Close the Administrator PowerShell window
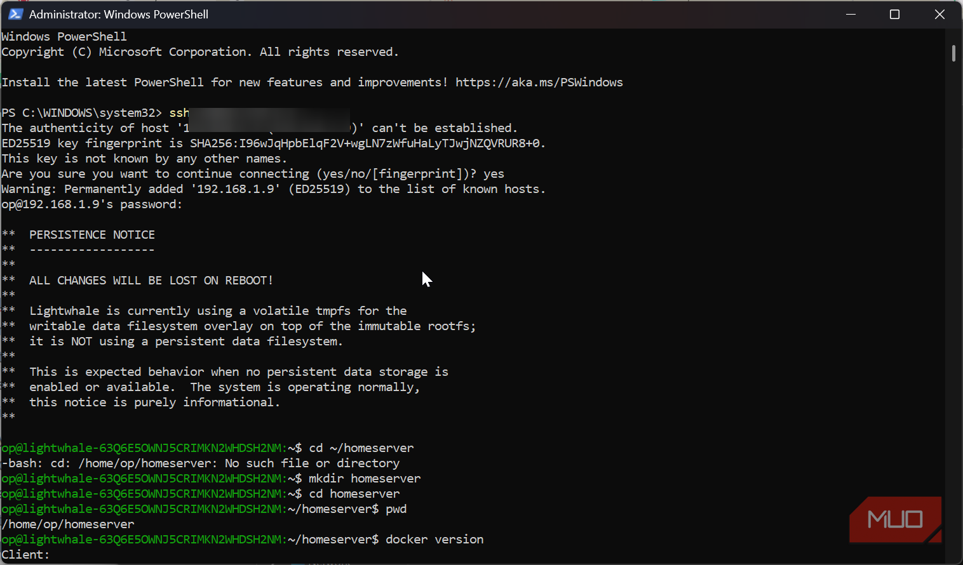The image size is (963, 565). (x=939, y=14)
